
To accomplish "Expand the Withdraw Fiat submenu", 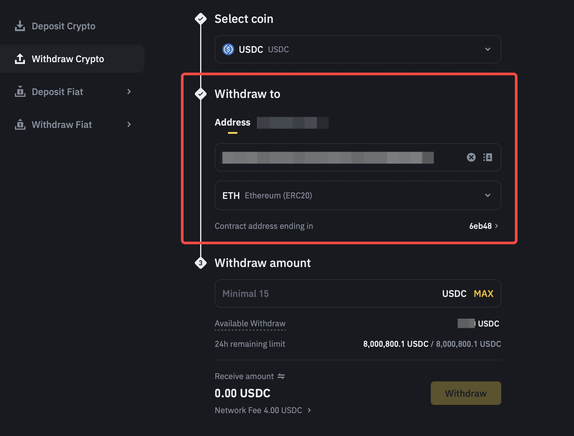I will click(129, 124).
